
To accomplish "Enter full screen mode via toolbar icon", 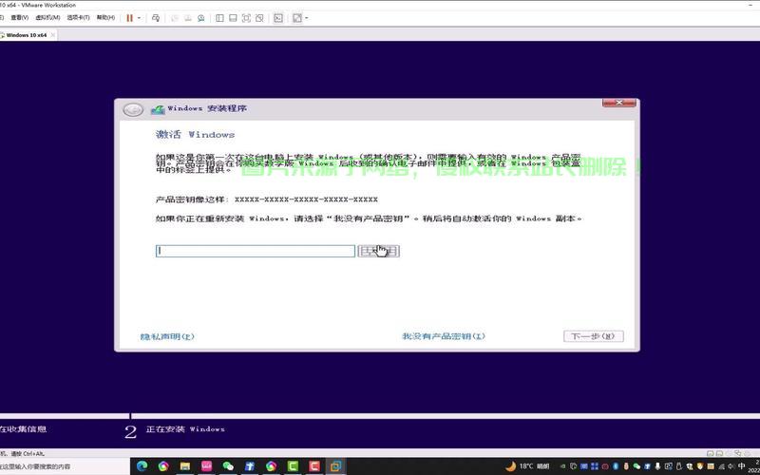I will point(246,18).
